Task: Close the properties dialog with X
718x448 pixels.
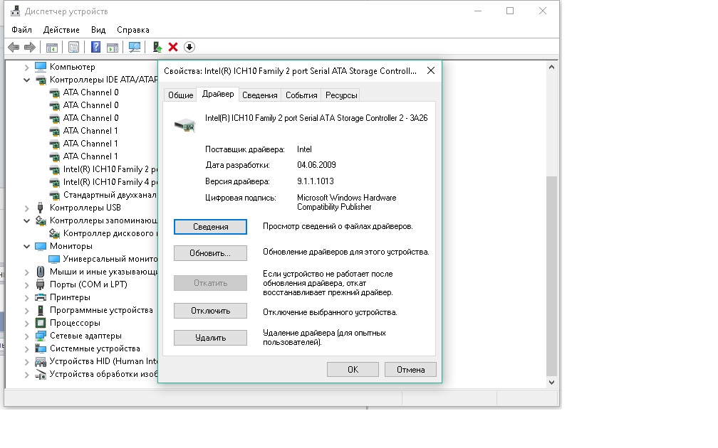Action: [430, 71]
